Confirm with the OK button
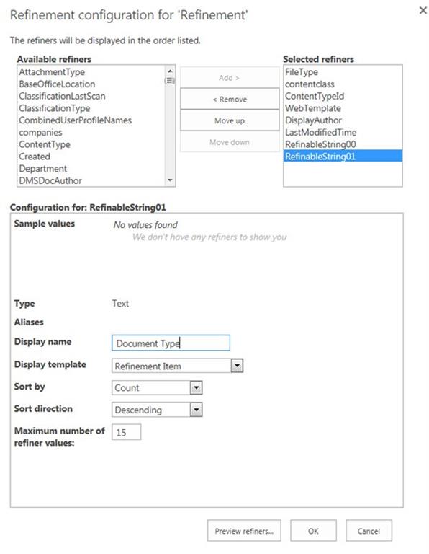 point(313,531)
